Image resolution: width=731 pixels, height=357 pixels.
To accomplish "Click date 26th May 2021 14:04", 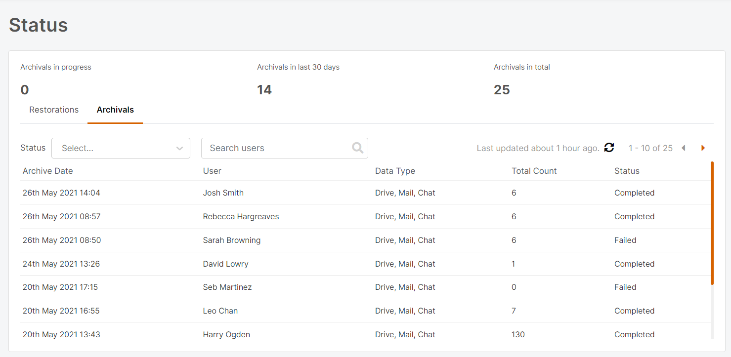I will coord(61,193).
